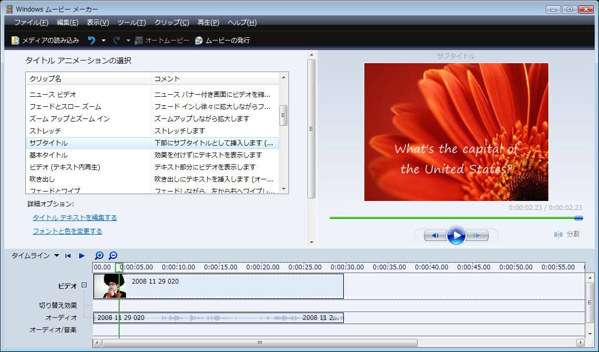Click the ムービーの発行 publish movie icon
The image size is (599, 352).
coord(199,41)
